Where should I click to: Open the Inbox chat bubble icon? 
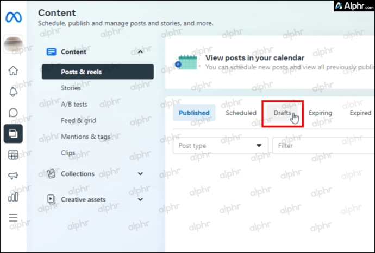[x=13, y=113]
